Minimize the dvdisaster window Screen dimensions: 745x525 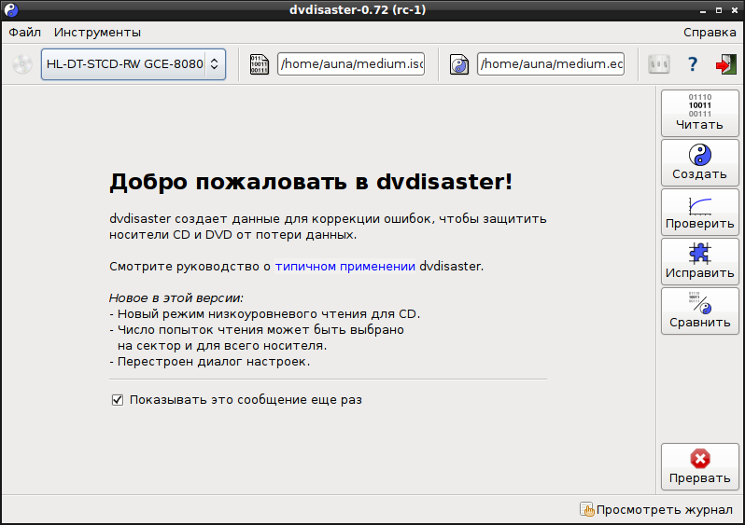[703, 10]
